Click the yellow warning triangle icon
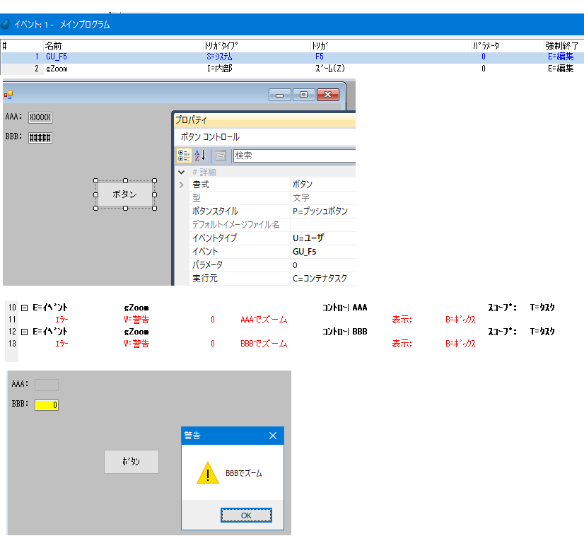The image size is (584, 536). 207,473
